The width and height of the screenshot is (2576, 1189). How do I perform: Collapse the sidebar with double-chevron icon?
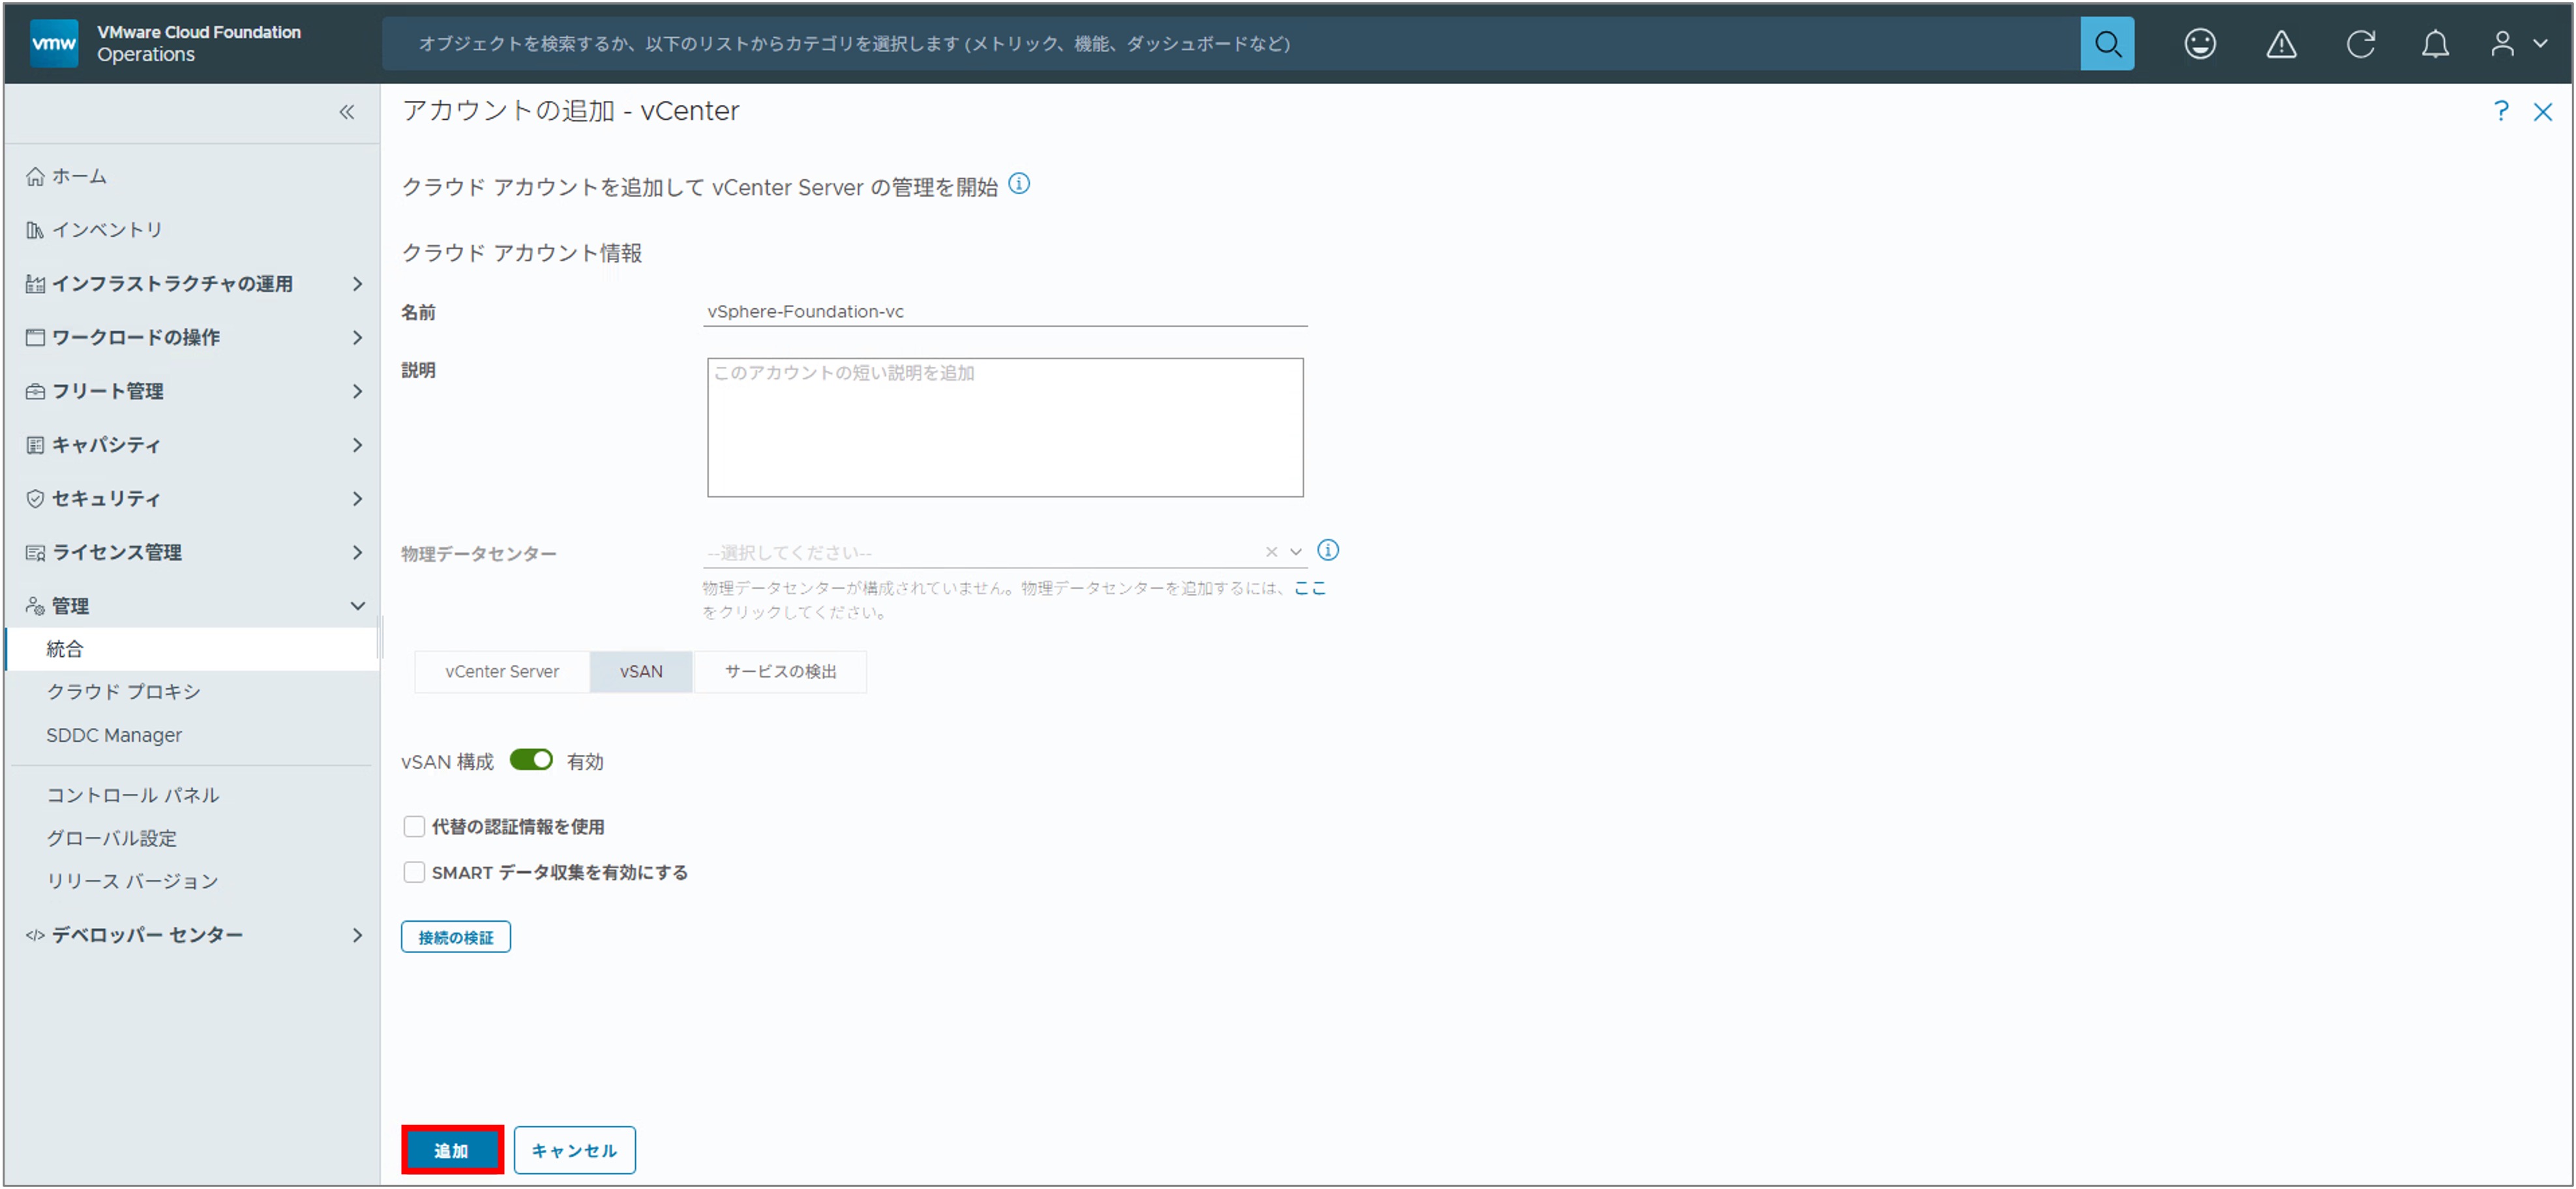[346, 112]
